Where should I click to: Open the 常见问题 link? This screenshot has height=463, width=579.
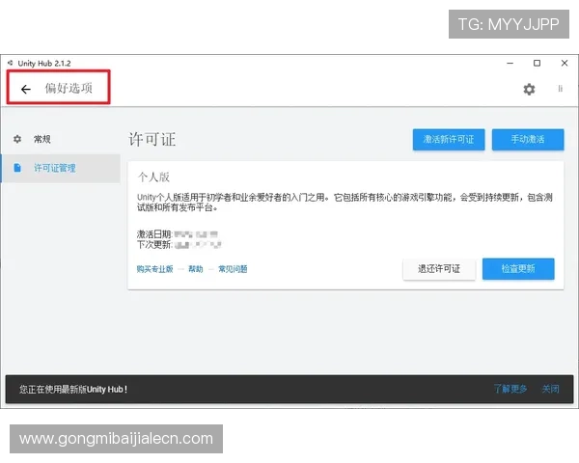[x=233, y=269]
